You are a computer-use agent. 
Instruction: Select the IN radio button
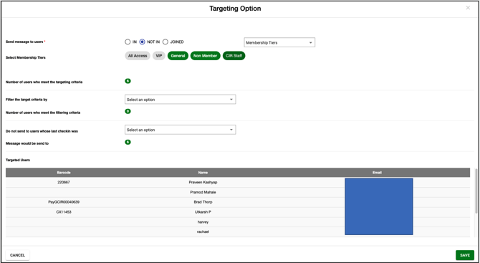pos(128,42)
